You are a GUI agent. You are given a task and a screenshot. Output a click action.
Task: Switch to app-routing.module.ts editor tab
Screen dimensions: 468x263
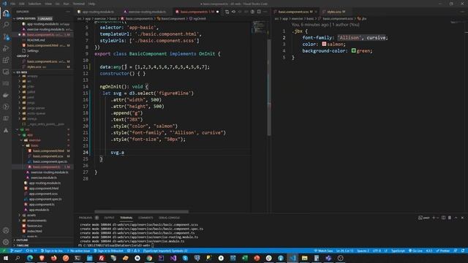point(98,12)
